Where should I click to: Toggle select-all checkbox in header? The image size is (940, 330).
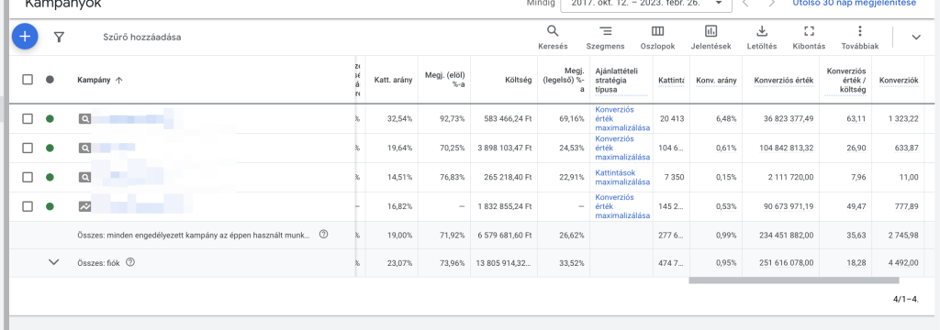point(28,79)
